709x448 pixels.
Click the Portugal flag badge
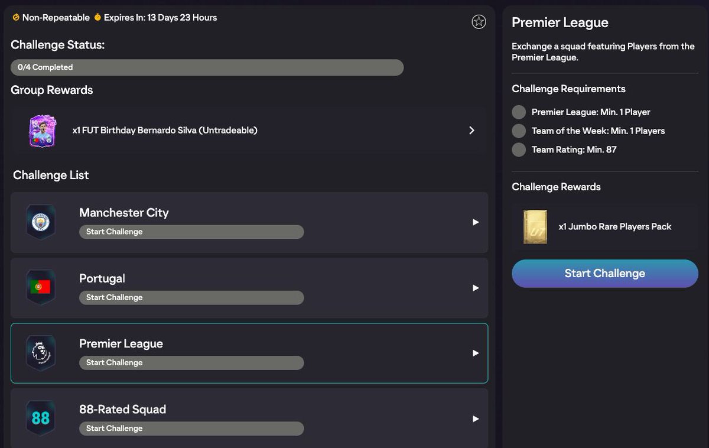click(x=41, y=288)
